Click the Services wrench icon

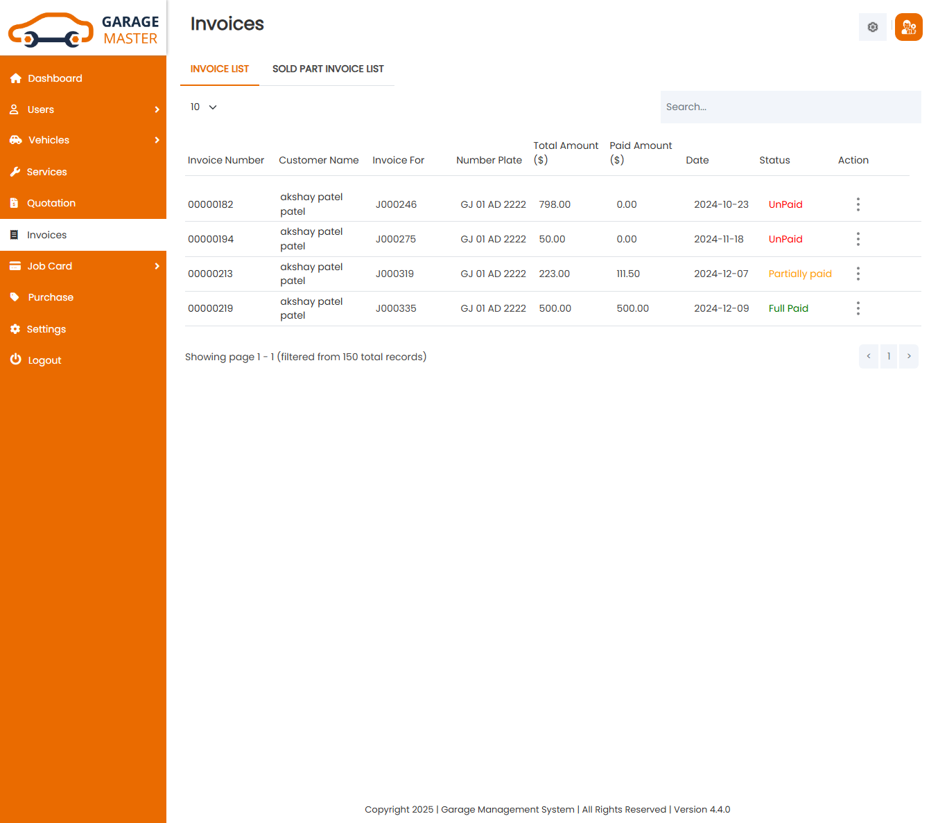tap(15, 172)
